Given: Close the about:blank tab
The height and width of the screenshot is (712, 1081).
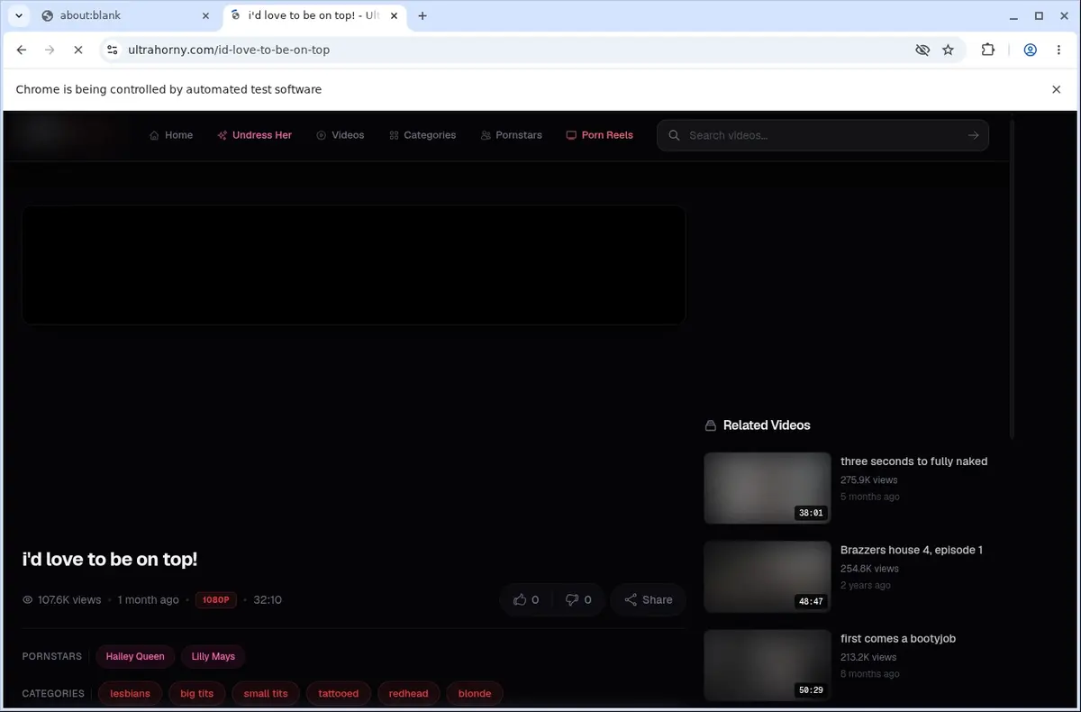Looking at the screenshot, I should tap(204, 15).
